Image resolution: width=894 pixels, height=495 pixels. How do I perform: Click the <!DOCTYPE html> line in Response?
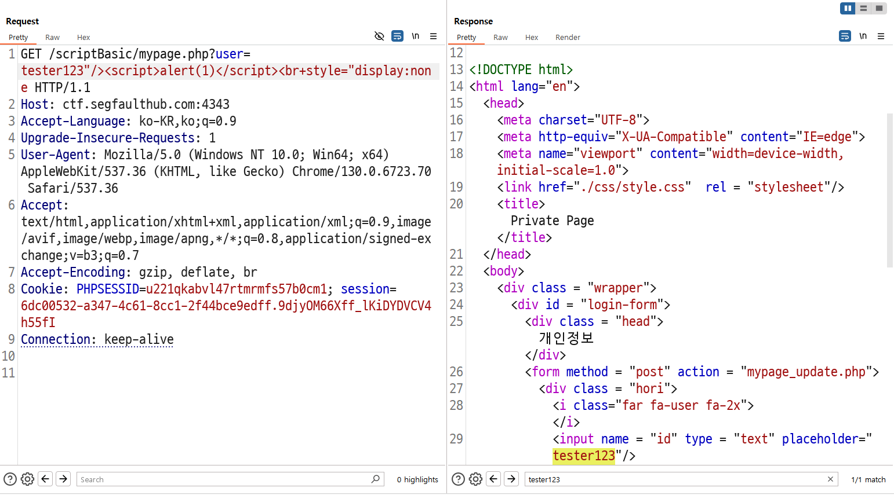(x=521, y=69)
